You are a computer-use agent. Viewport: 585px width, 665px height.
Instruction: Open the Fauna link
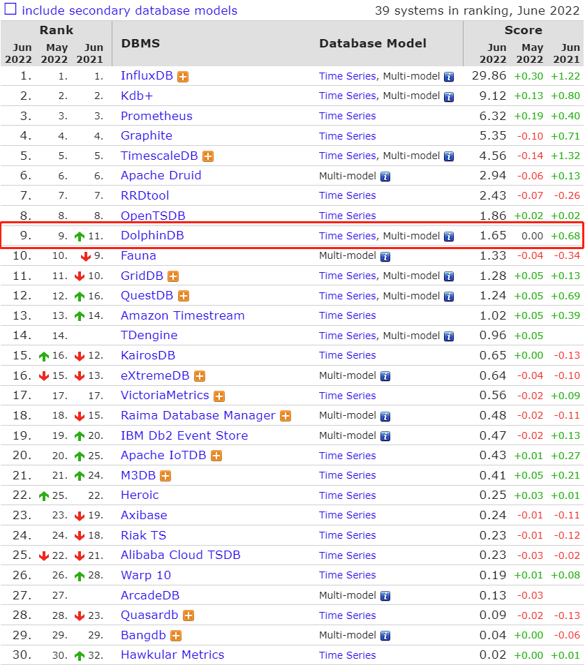pyautogui.click(x=138, y=255)
